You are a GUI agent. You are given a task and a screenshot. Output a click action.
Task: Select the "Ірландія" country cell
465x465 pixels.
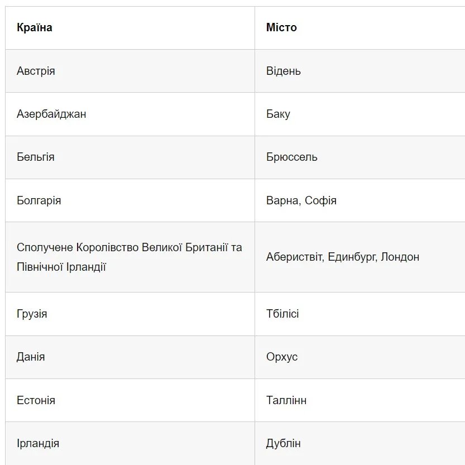pyautogui.click(x=38, y=443)
